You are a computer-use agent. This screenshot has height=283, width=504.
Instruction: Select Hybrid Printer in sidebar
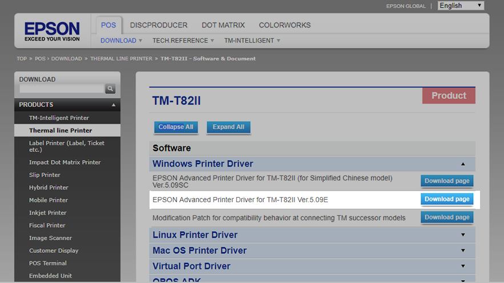49,187
